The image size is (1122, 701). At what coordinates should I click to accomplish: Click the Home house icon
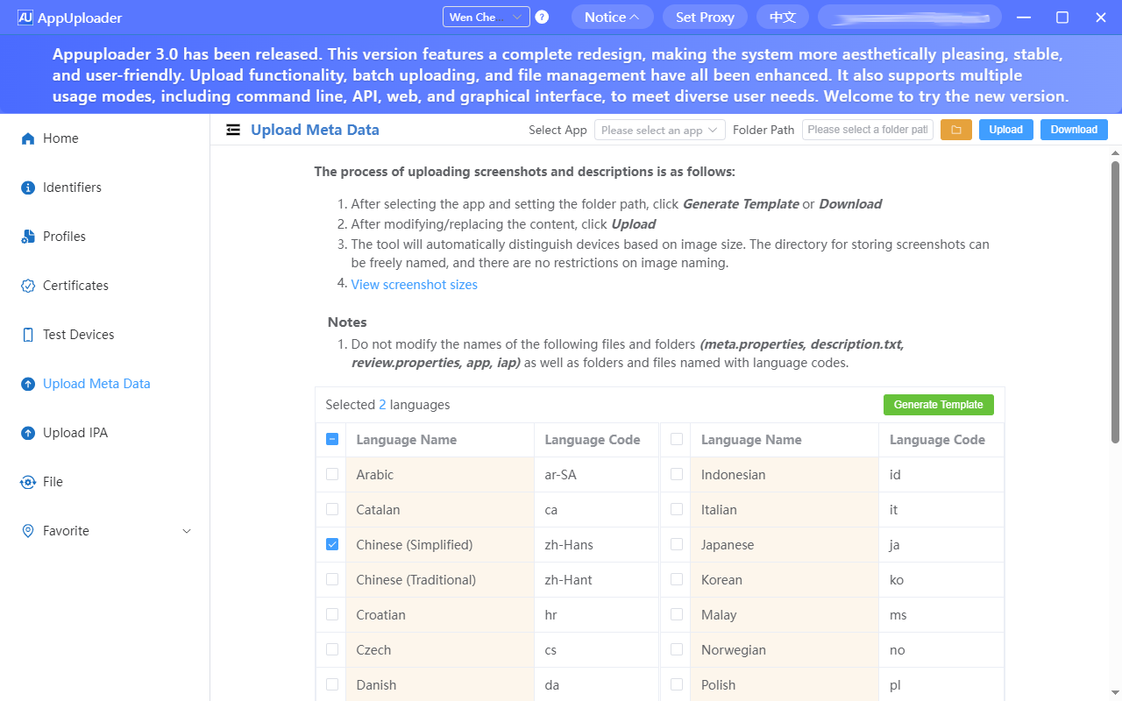(28, 138)
